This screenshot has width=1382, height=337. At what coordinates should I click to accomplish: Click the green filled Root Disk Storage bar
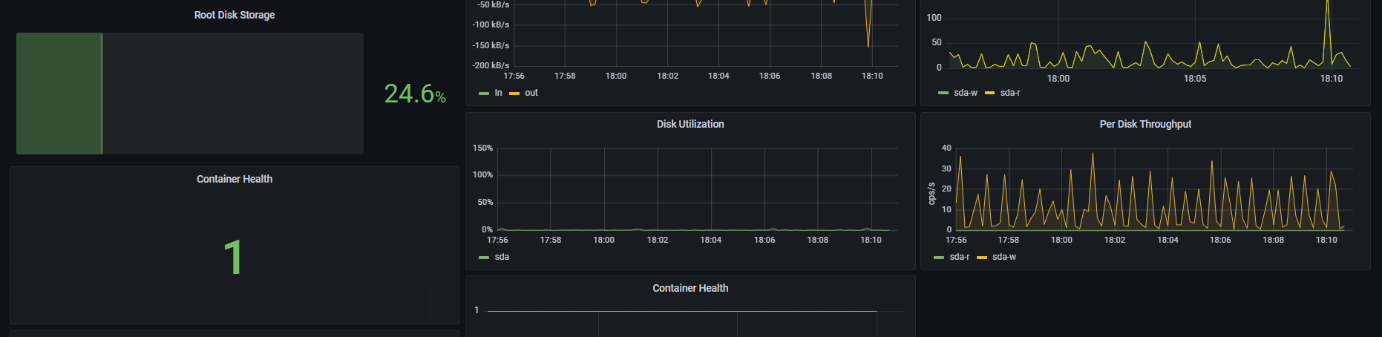[x=59, y=94]
